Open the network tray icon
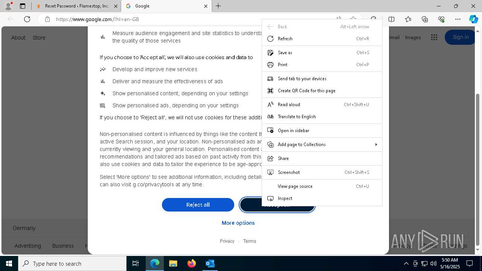This screenshot has width=482, height=271. tap(424, 263)
